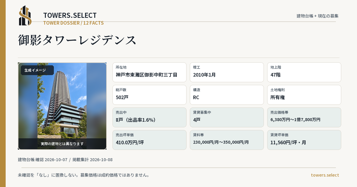Open the tower image thumbnail

pos(62,106)
